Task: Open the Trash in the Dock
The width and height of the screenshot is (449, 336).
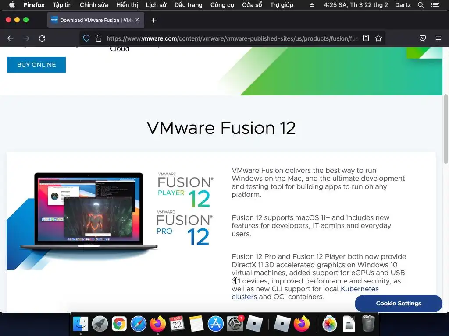Action: [x=368, y=324]
